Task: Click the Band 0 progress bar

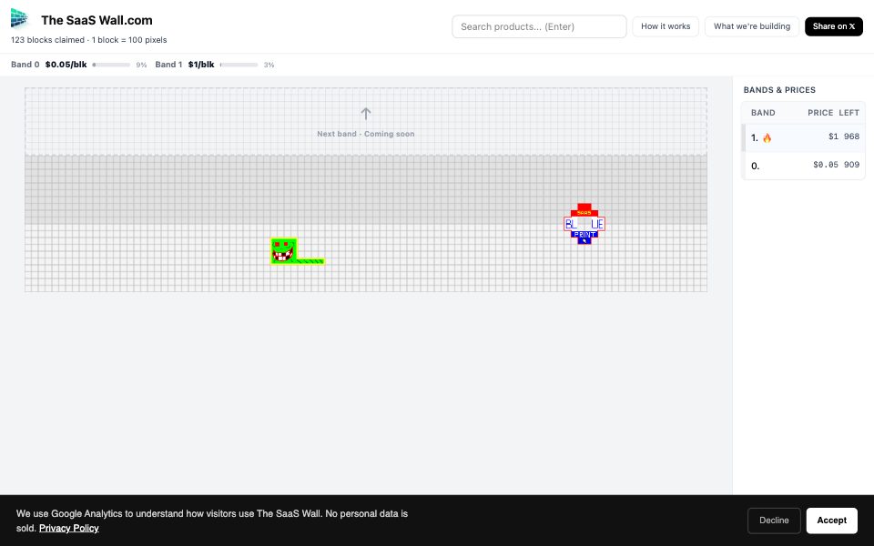Action: 111,65
